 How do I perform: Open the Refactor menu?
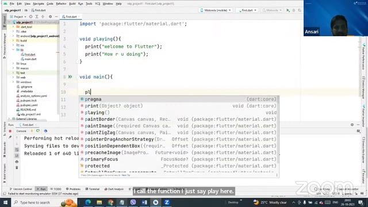(x=61, y=4)
